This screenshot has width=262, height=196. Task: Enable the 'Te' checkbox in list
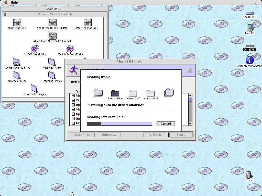click(x=73, y=123)
